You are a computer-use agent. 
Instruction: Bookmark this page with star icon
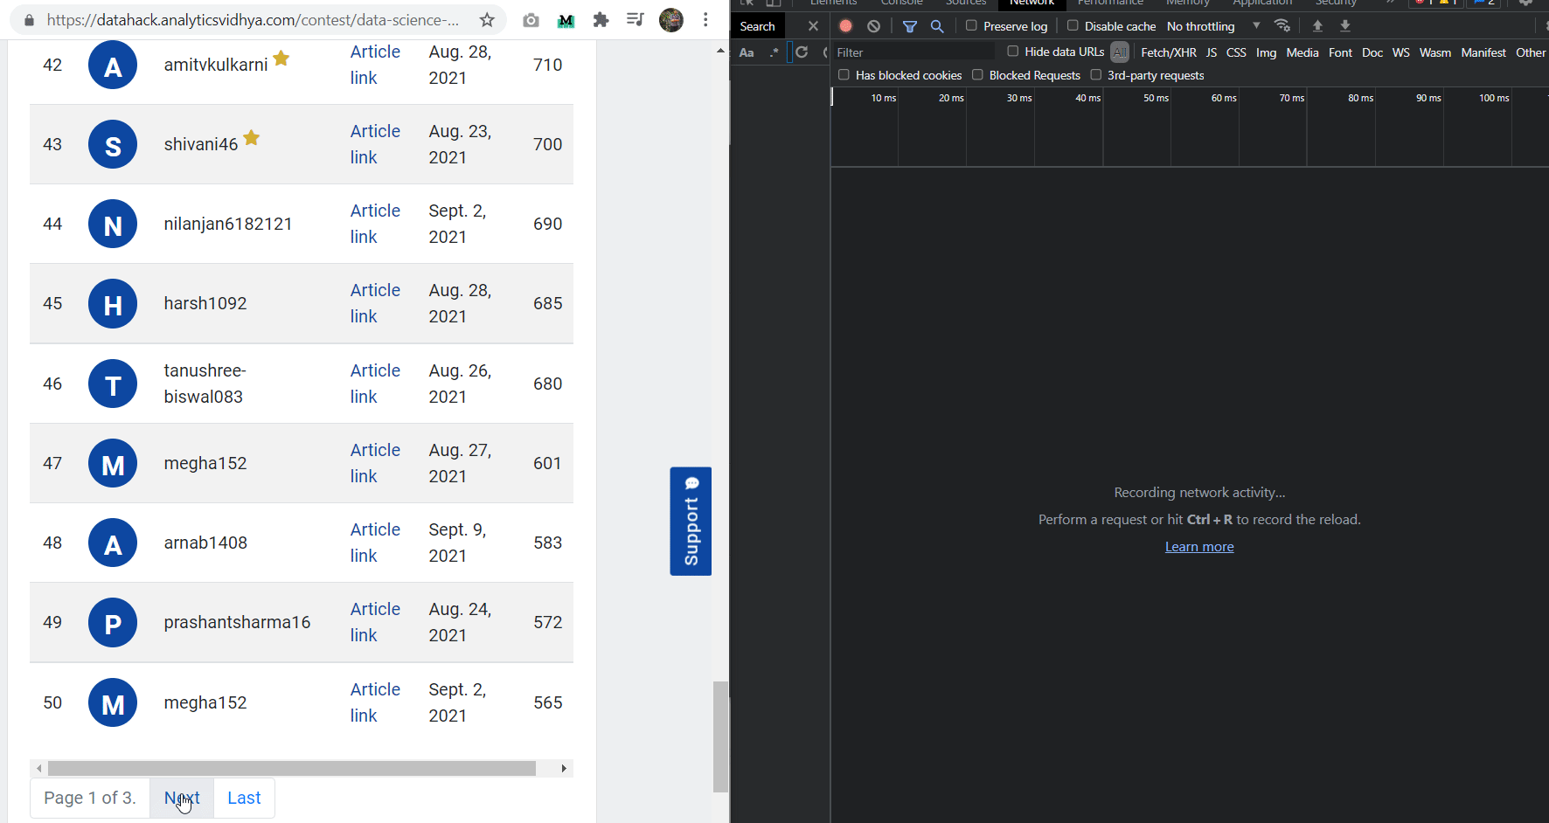[487, 19]
